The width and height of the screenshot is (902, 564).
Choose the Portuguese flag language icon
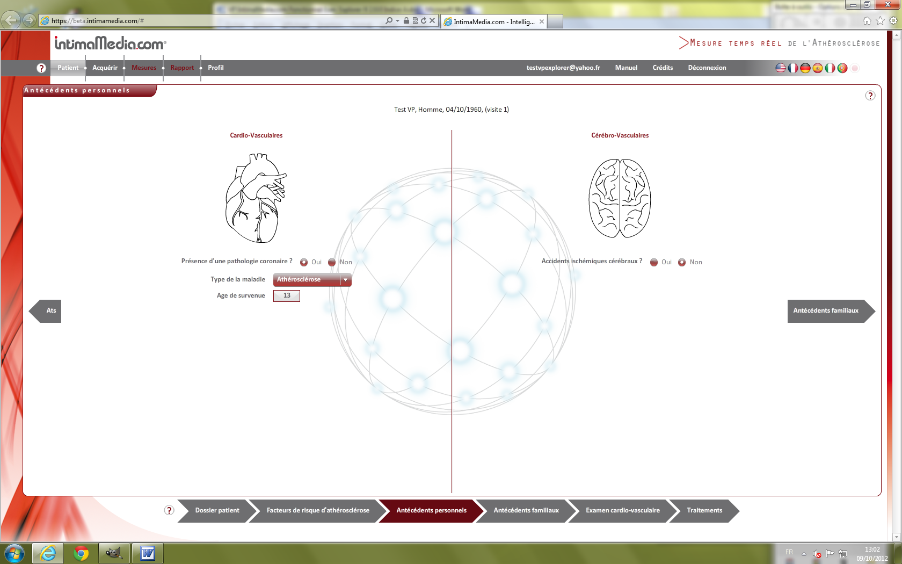tap(842, 68)
